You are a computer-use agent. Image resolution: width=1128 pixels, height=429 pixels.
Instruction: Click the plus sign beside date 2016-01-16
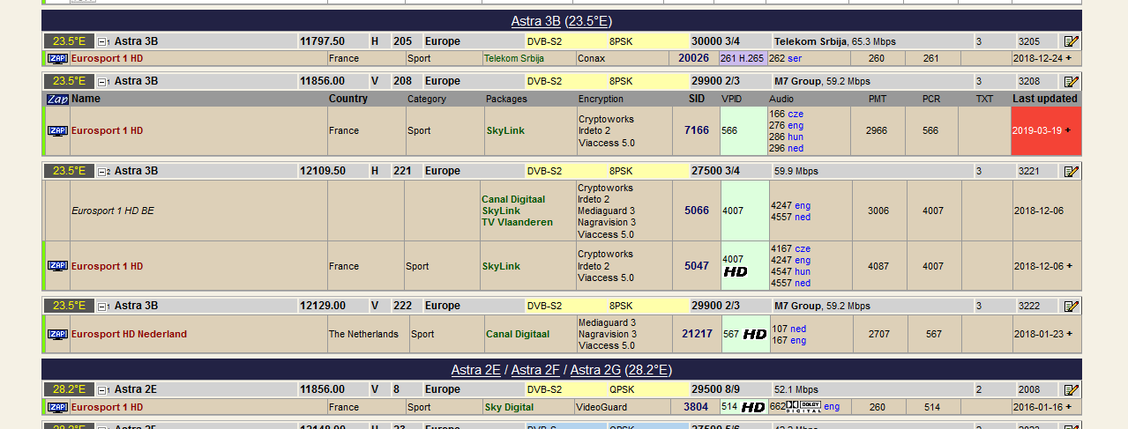pos(1068,407)
